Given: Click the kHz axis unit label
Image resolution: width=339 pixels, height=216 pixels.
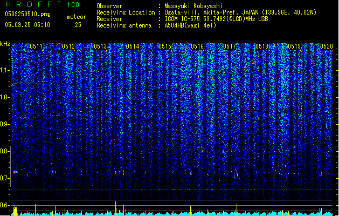Looking at the screenshot, I should [5, 44].
